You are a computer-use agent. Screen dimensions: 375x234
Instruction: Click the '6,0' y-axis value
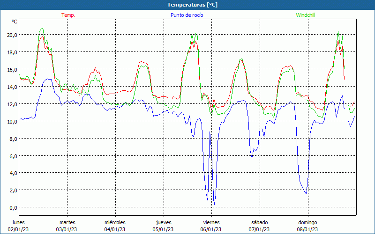[x=14, y=156]
